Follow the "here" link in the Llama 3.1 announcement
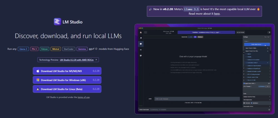Image resolution: width=278 pixels, height=118 pixels. (x=217, y=14)
